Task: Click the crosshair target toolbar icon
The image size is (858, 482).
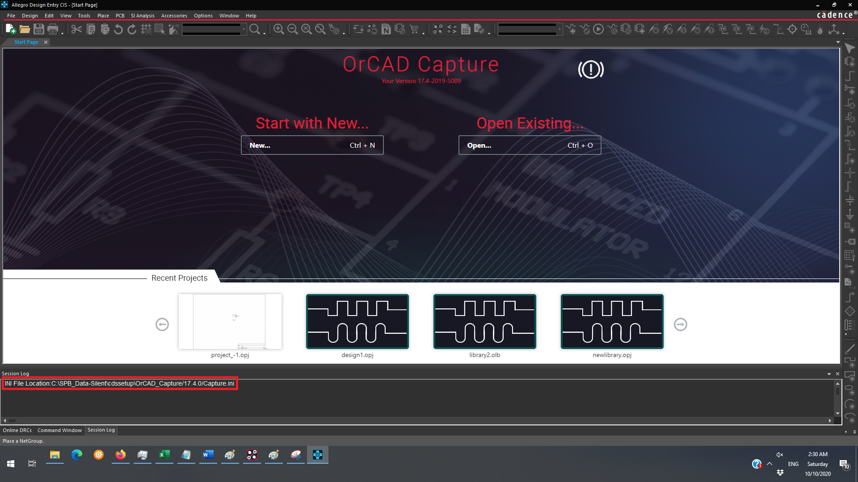Action: tap(792, 29)
